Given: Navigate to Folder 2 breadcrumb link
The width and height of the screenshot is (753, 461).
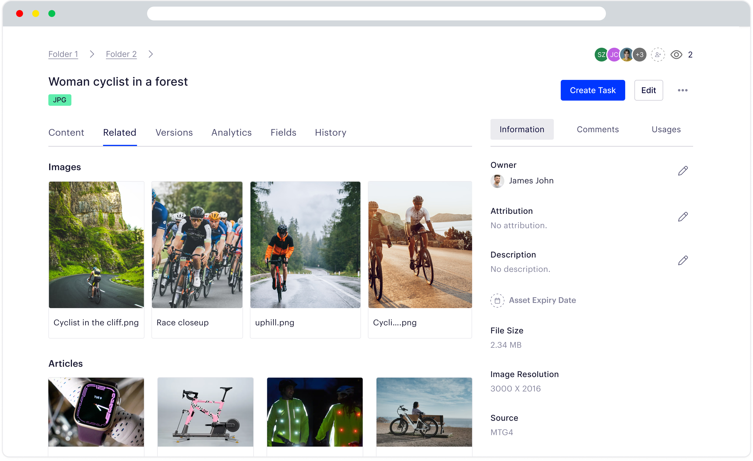Looking at the screenshot, I should (x=121, y=54).
